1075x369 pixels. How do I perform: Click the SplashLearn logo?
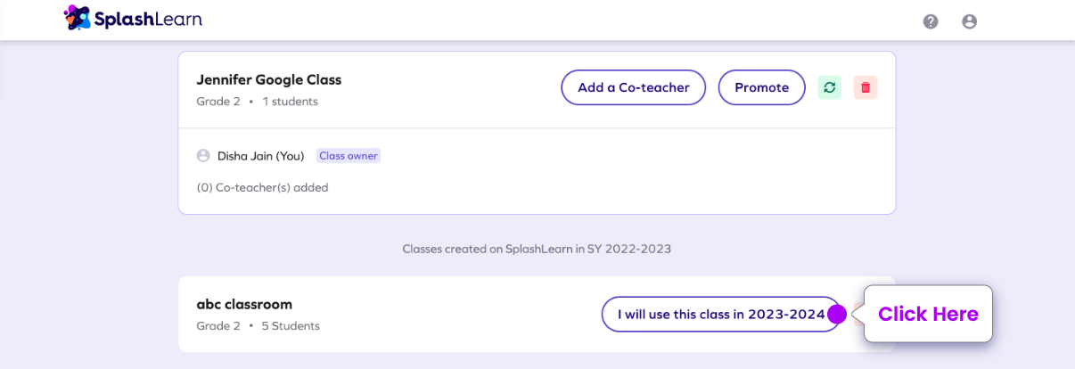tap(134, 18)
